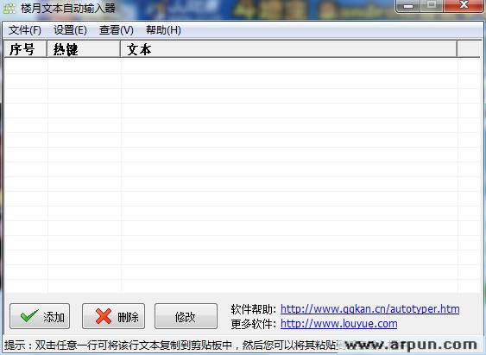Click the first empty row in the list
This screenshot has height=355, width=486.
point(243,66)
